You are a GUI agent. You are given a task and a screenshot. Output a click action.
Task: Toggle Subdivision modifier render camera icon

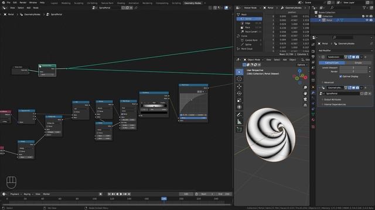pos(357,57)
